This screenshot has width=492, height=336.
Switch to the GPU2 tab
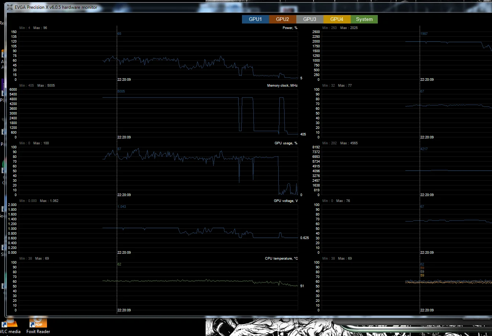pos(282,19)
